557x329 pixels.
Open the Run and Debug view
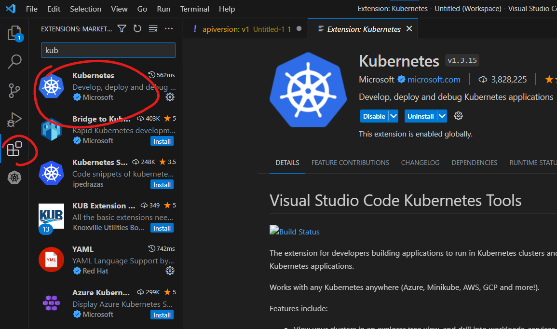pyautogui.click(x=14, y=119)
